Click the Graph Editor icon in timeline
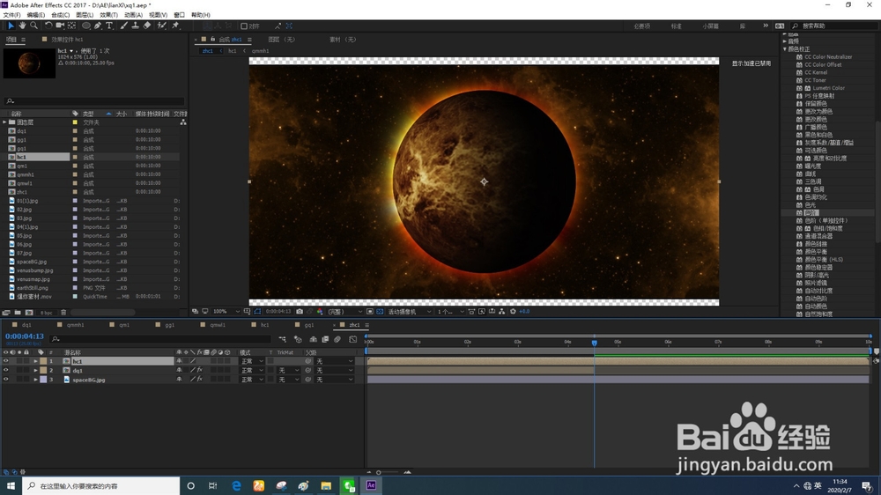 click(353, 339)
